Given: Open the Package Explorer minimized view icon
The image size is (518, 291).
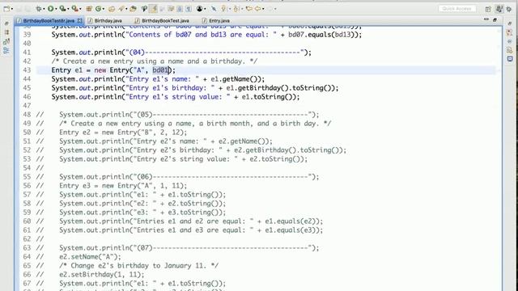Looking at the screenshot, I should pos(6,32).
